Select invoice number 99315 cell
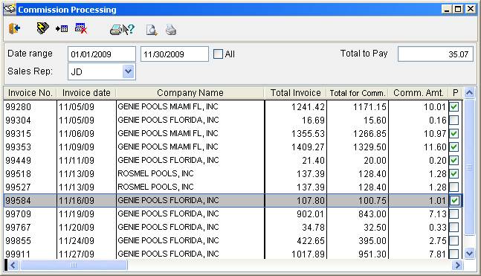 [x=30, y=134]
